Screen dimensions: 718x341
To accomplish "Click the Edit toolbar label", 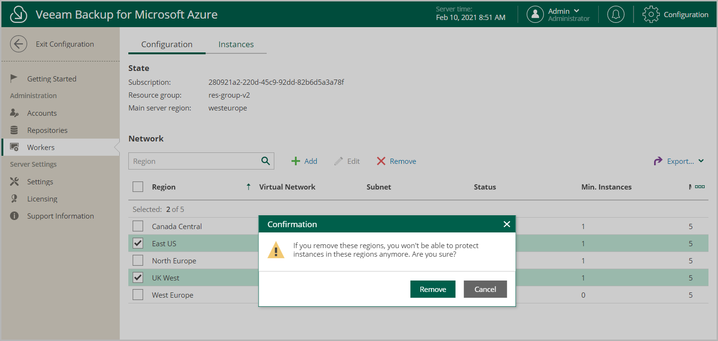I will pyautogui.click(x=354, y=161).
